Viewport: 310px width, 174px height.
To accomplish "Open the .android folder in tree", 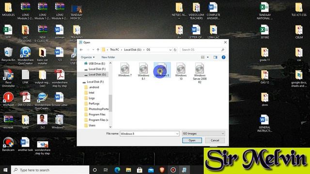I will tap(92, 87).
